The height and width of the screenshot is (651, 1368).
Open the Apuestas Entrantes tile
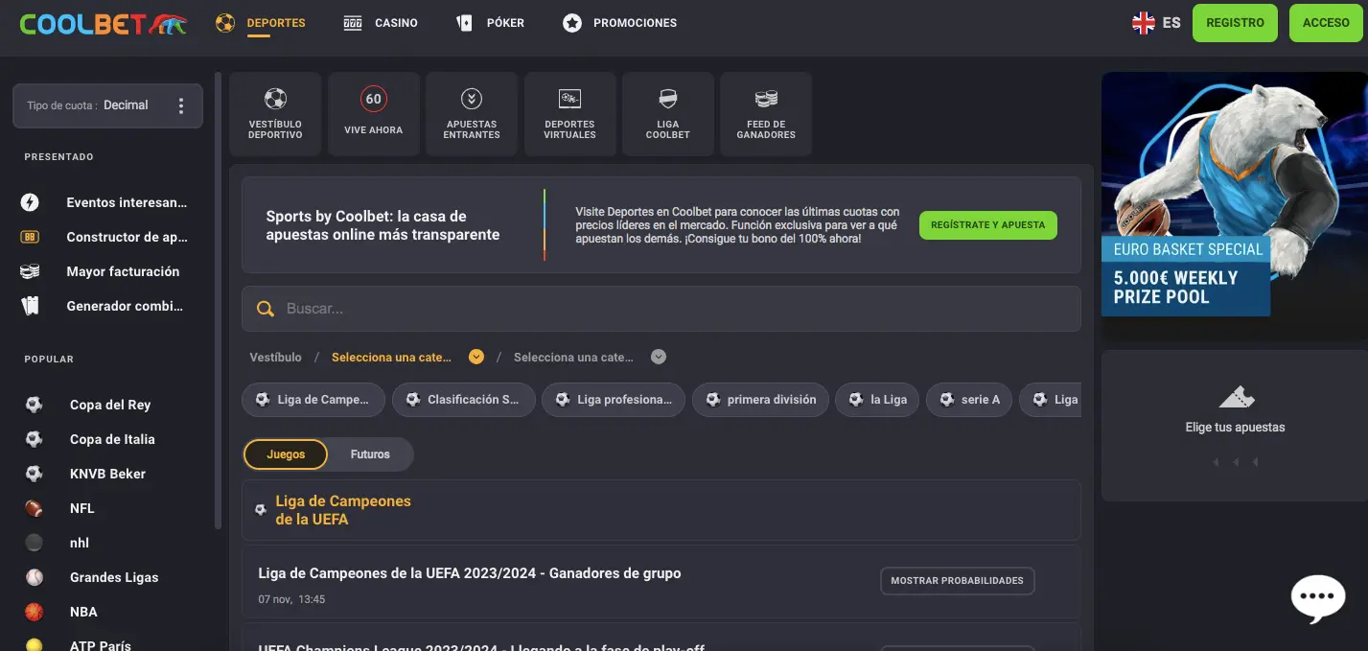(x=472, y=114)
